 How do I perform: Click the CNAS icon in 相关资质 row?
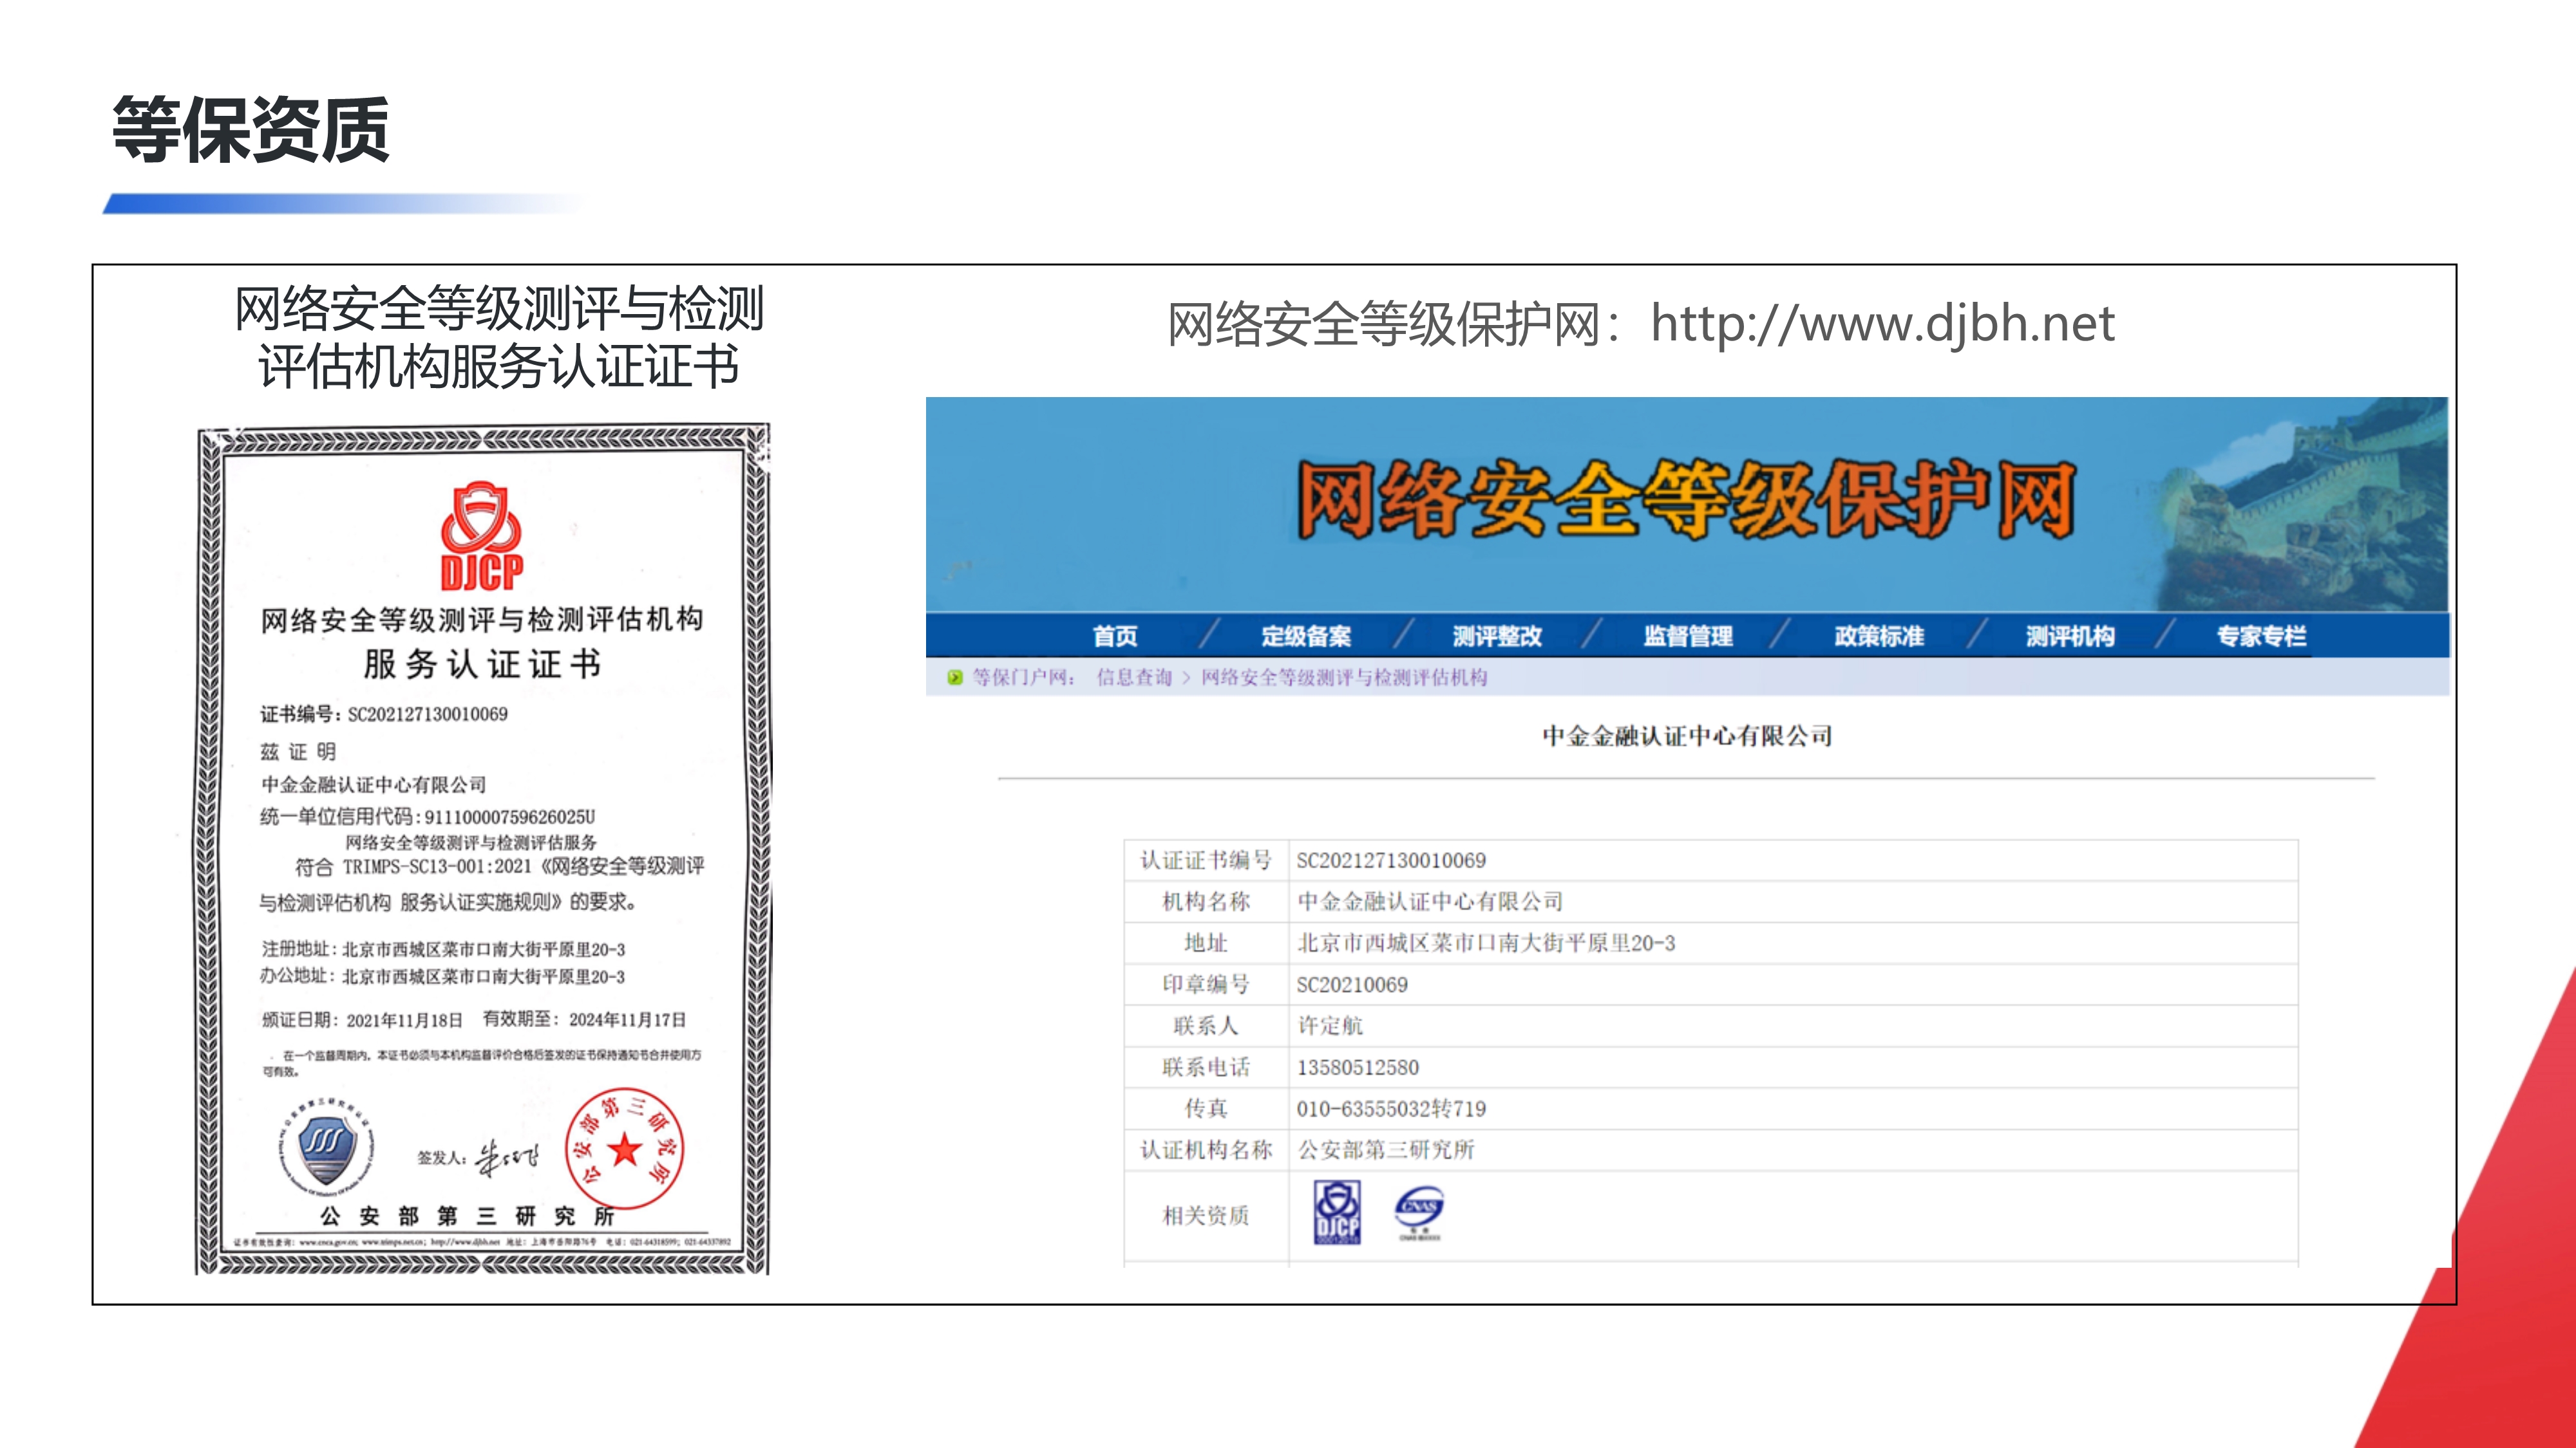point(1419,1212)
